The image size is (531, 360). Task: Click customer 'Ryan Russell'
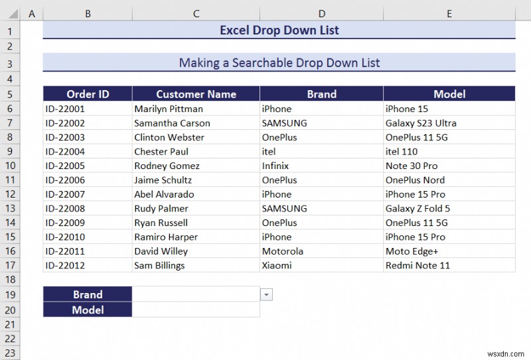[196, 222]
